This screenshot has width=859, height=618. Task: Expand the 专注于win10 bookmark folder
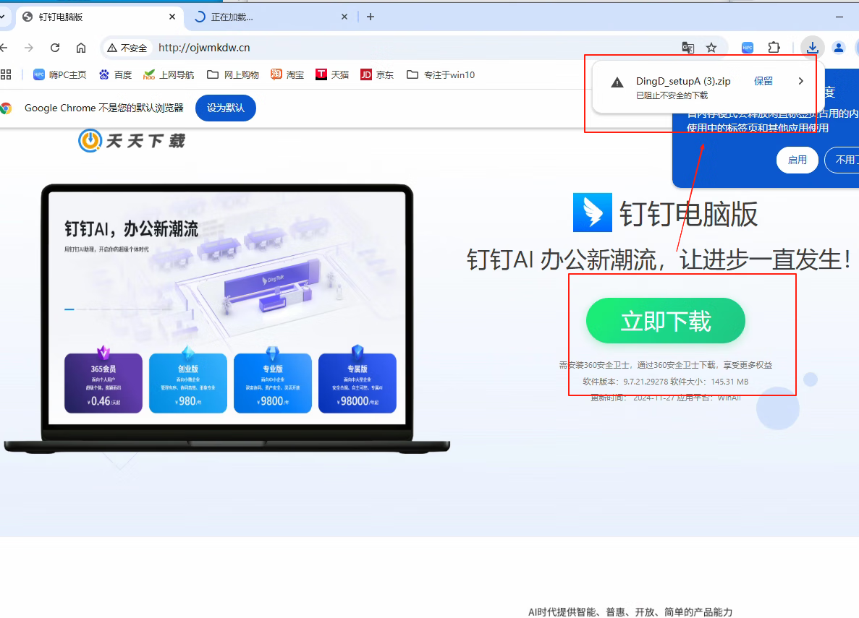[441, 74]
